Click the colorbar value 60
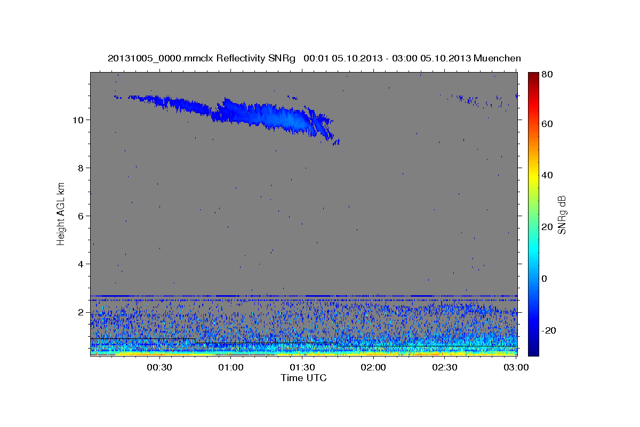 click(x=548, y=124)
